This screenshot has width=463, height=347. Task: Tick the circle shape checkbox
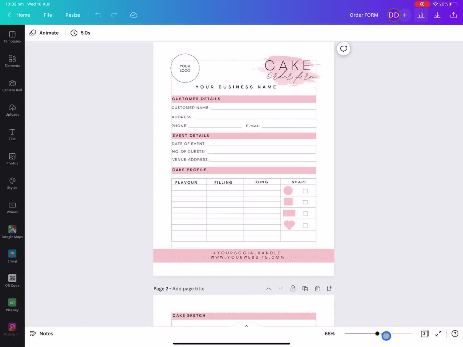pyautogui.click(x=305, y=191)
